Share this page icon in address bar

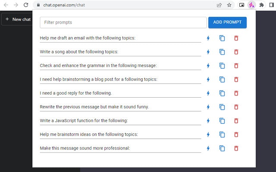tap(219, 5)
